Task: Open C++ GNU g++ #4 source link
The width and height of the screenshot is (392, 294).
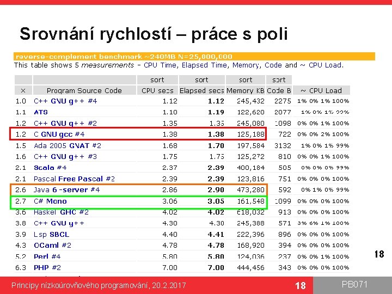Action: click(x=65, y=101)
